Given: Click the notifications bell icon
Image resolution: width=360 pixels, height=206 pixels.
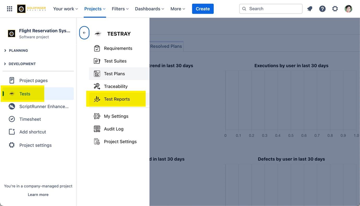Looking at the screenshot, I should coord(310,9).
